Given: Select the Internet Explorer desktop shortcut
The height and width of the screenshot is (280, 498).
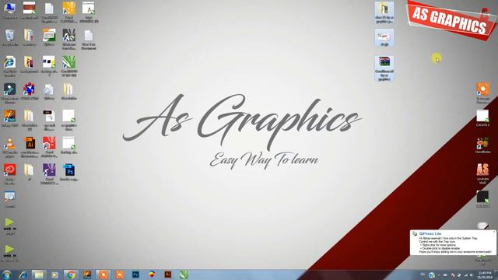Looking at the screenshot, I should [9, 66].
